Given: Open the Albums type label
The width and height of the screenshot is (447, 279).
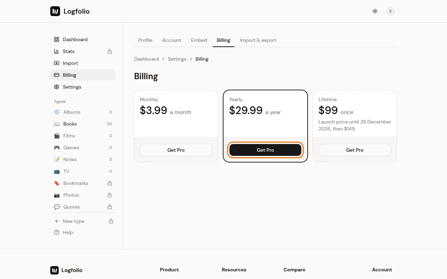Looking at the screenshot, I should (72, 112).
